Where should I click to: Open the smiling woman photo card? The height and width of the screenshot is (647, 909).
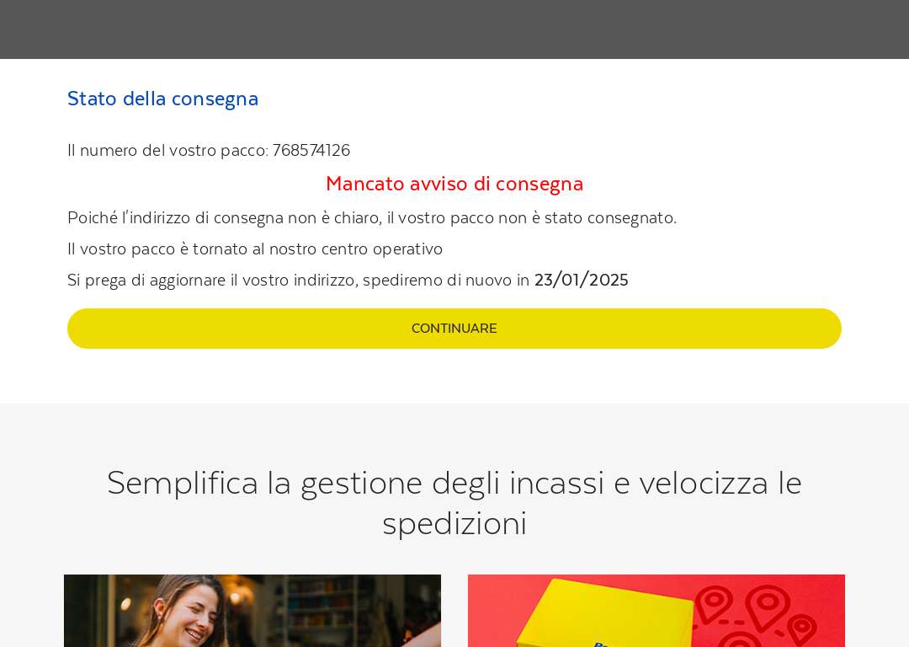click(x=252, y=611)
